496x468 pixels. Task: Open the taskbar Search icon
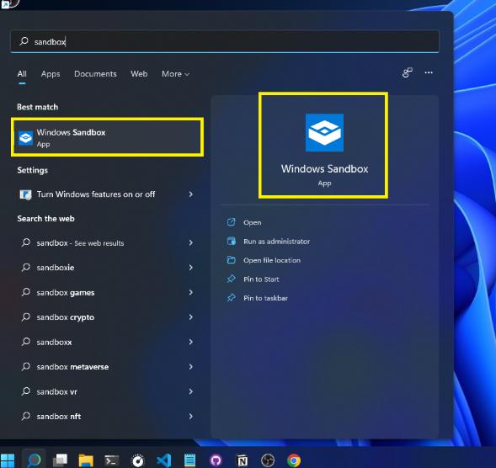coord(35,460)
